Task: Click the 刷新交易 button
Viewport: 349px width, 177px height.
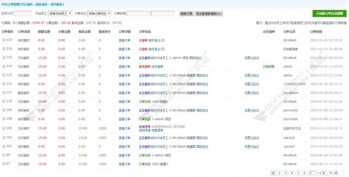Action: (186, 13)
